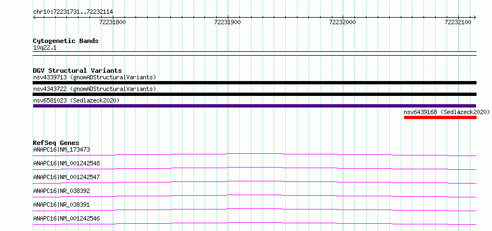The height and width of the screenshot is (231, 492).
Task: Select the magenta intron line of NR_038392
Action: (x=254, y=196)
